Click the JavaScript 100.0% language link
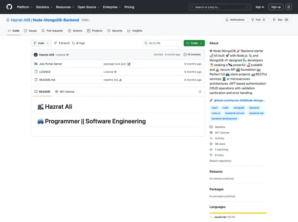Viewport: 298px width, 222px height. [223, 217]
